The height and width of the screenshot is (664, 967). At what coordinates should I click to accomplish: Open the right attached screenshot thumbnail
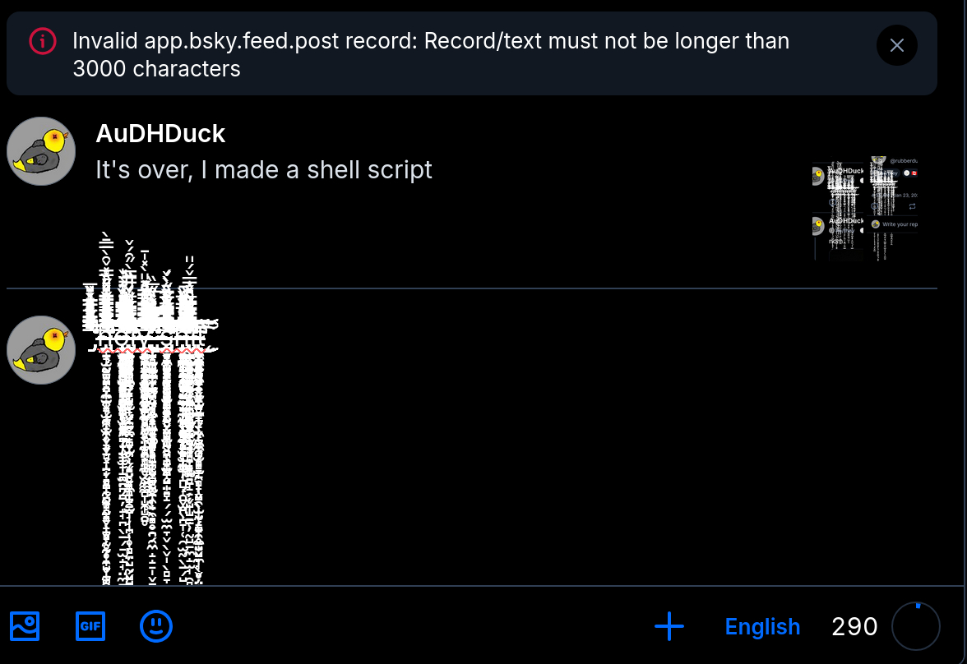893,210
